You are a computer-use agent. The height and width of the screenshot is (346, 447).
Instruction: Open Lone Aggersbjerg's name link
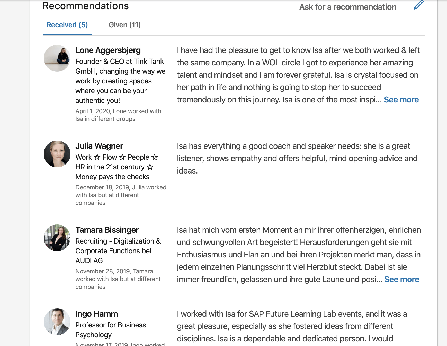pos(108,50)
